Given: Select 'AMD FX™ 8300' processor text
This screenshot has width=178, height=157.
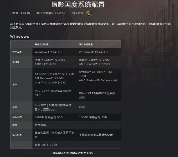Looking at the screenshot, I should pyautogui.click(x=45, y=64).
